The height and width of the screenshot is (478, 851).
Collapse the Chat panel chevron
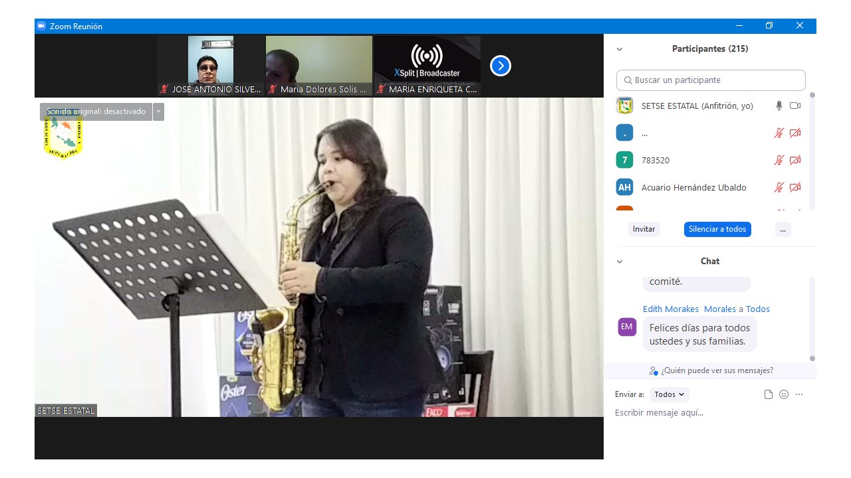pyautogui.click(x=620, y=262)
